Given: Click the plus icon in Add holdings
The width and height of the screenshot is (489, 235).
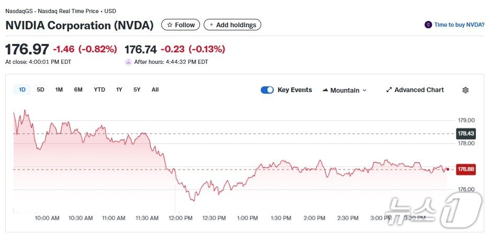Looking at the screenshot, I should coord(211,25).
